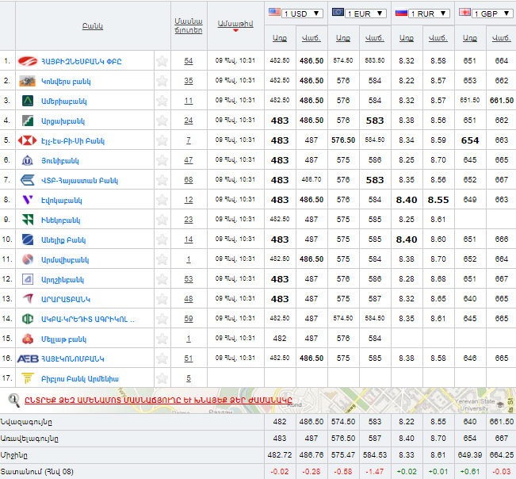
Task: Click the ACBA-Credit Agricole logo in row 14
Action: pos(28,319)
